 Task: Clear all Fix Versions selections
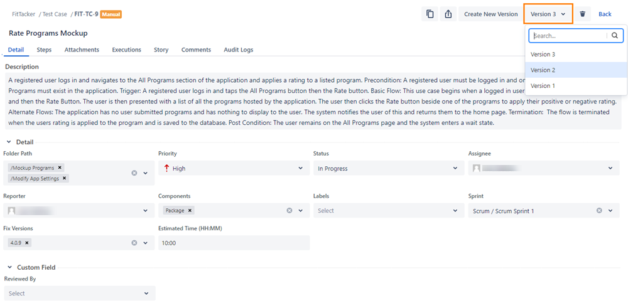click(134, 243)
